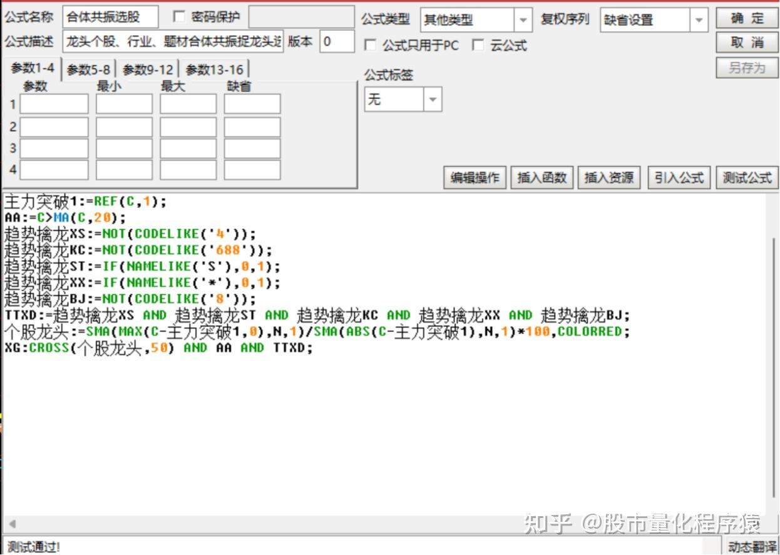Image resolution: width=780 pixels, height=555 pixels.
Task: Click the 动态翻译 button
Action: [752, 546]
